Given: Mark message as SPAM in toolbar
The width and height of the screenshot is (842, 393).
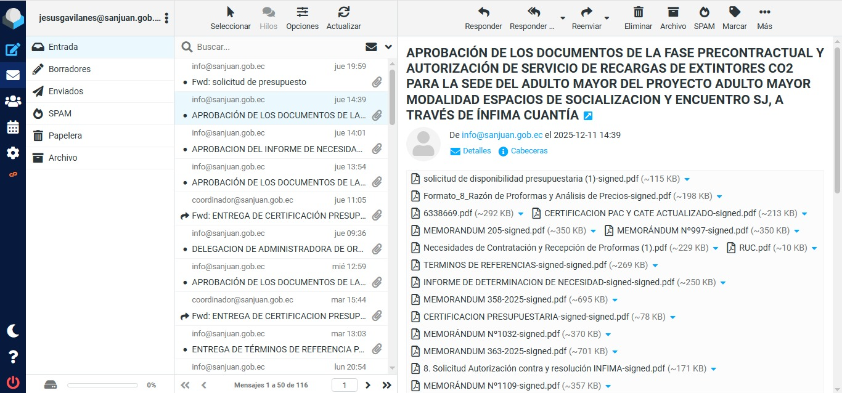Looking at the screenshot, I should click(x=704, y=18).
